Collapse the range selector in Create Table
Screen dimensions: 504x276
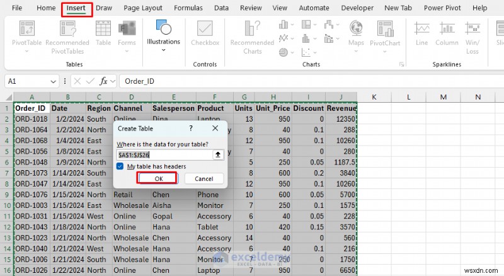[x=218, y=155]
